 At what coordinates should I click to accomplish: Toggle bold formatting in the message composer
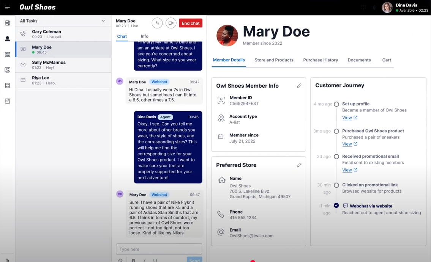(x=133, y=260)
